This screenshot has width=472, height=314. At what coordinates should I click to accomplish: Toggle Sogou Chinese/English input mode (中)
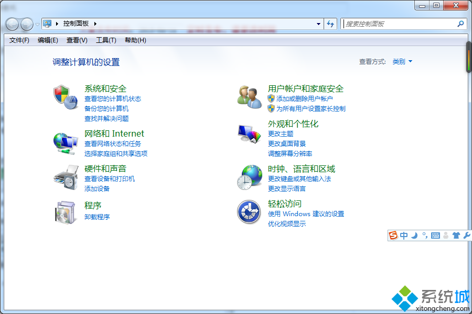(x=404, y=235)
